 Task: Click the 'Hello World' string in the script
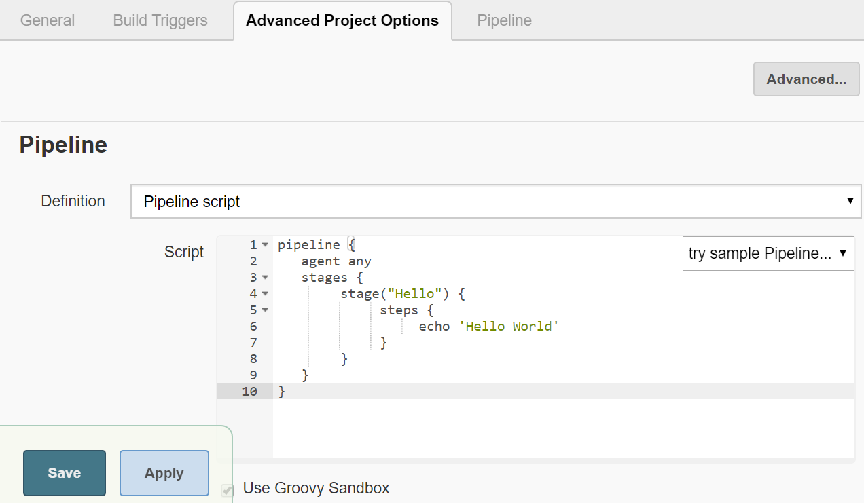pos(509,327)
